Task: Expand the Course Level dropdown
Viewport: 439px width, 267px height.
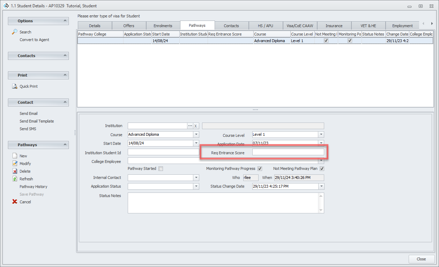Action: [x=321, y=134]
